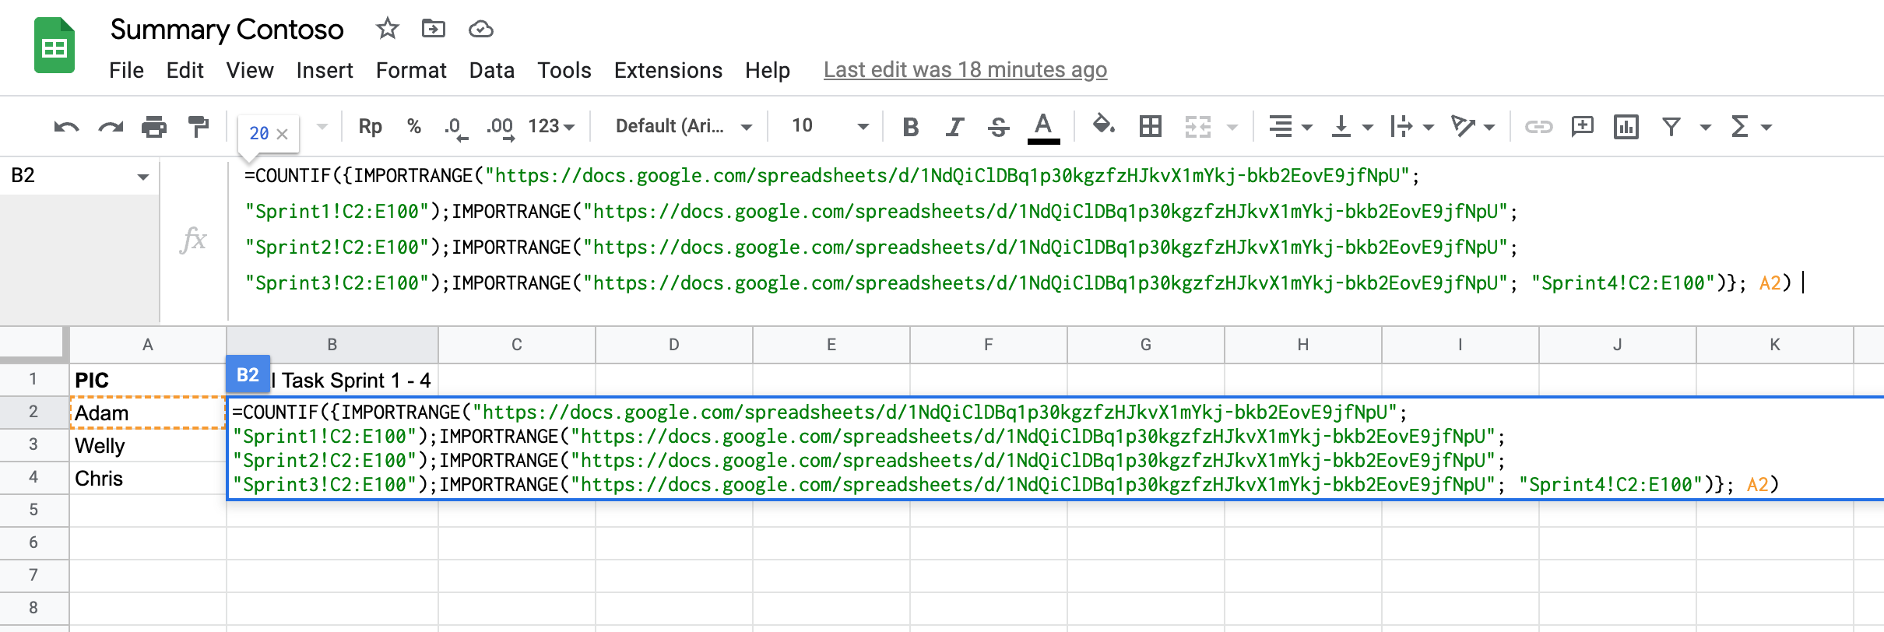This screenshot has width=1884, height=632.
Task: Click the Undo arrow icon
Action: [x=66, y=127]
